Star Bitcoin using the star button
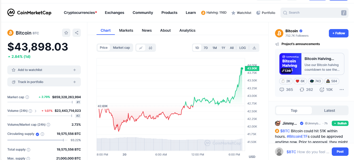 pos(66,33)
